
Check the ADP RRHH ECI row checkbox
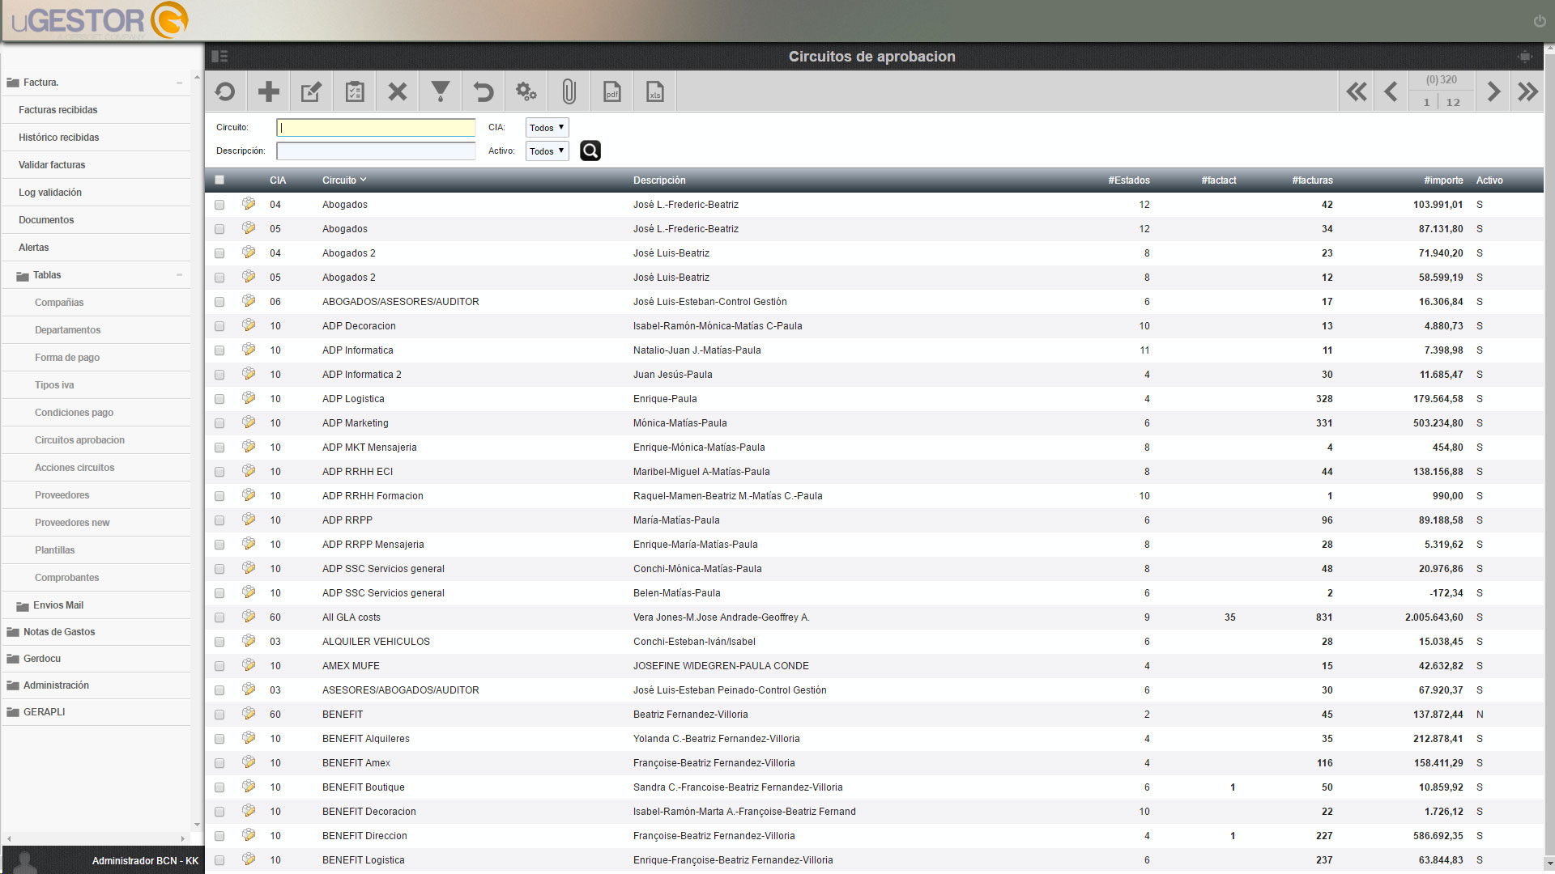tap(219, 472)
